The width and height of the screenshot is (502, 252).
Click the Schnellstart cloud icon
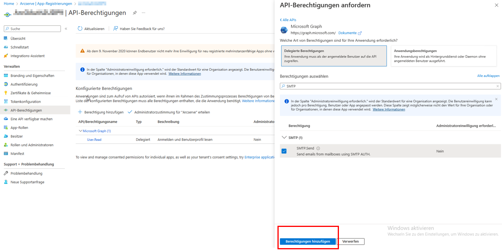coord(6,47)
